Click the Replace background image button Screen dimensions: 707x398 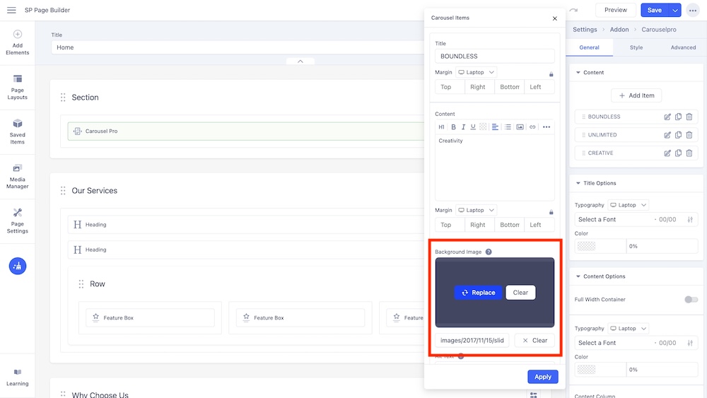pos(478,293)
